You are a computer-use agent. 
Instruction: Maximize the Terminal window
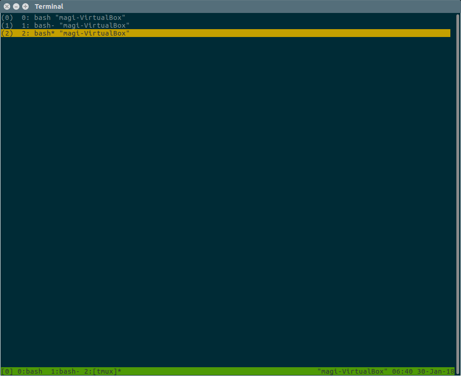25,6
